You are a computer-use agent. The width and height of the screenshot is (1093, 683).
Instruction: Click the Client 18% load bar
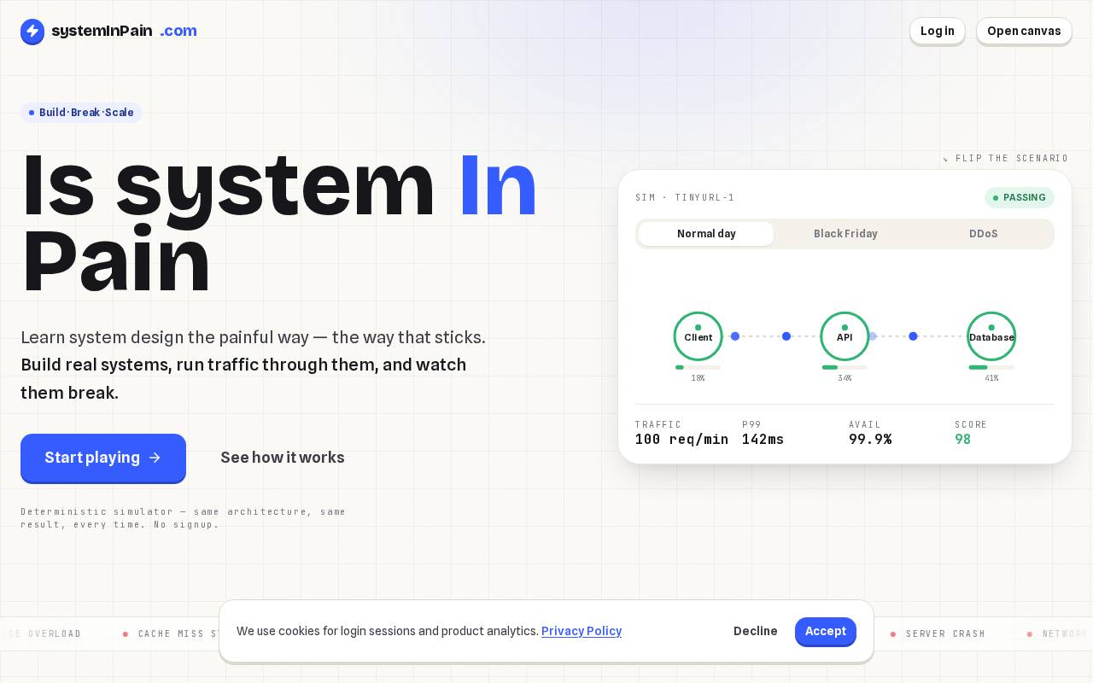pos(698,367)
